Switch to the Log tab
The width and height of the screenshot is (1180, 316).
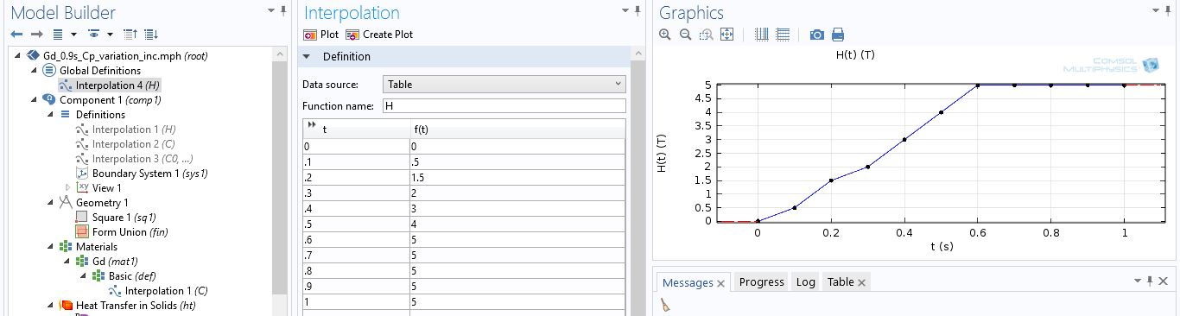pos(805,282)
